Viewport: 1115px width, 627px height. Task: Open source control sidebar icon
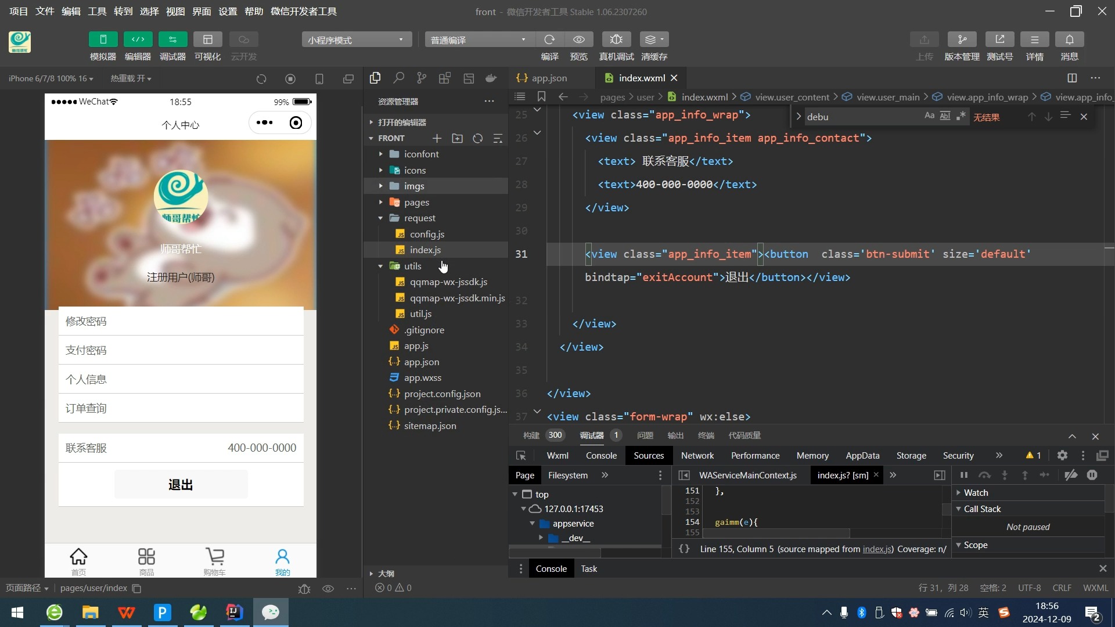[422, 78]
